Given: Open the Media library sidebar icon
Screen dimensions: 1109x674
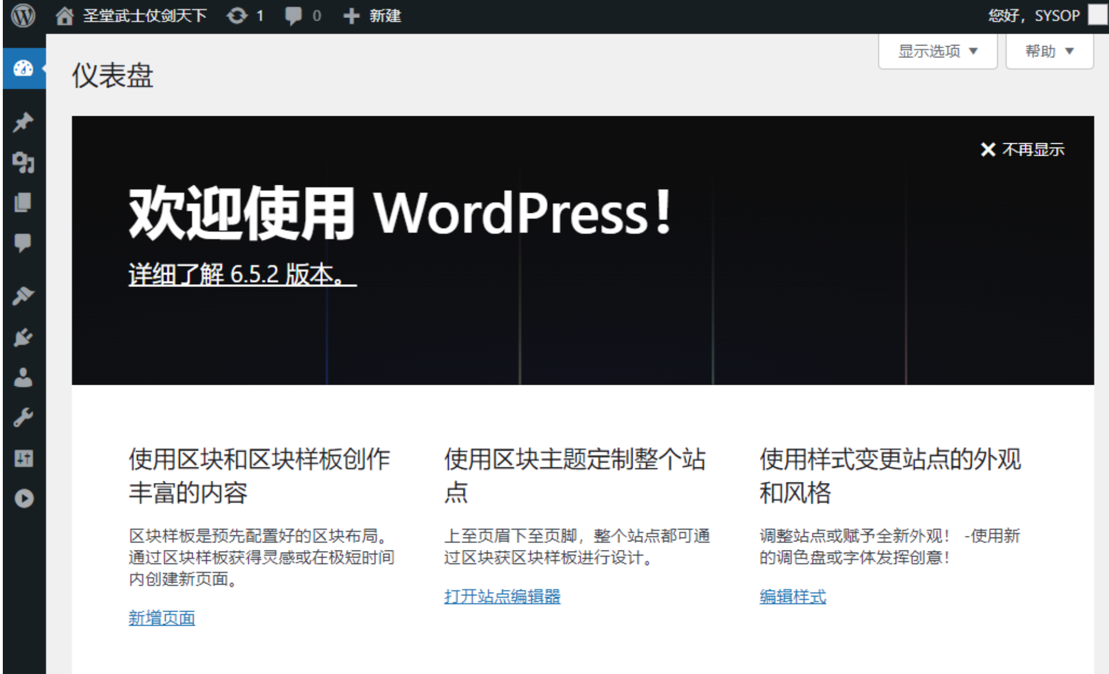Looking at the screenshot, I should click(23, 163).
